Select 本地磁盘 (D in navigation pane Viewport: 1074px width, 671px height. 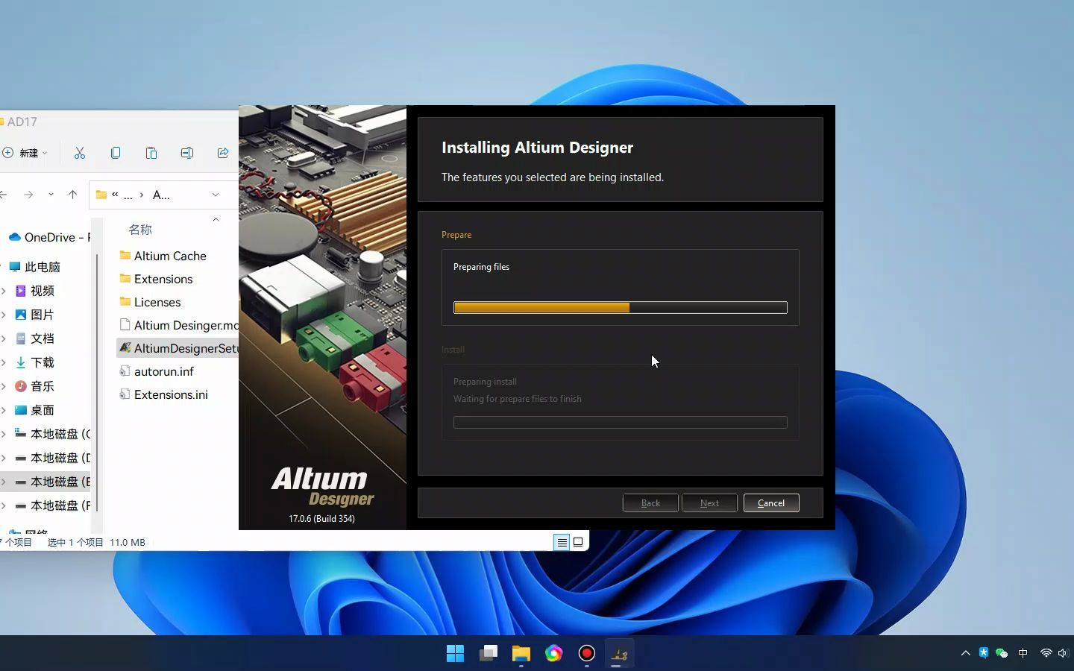(52, 458)
